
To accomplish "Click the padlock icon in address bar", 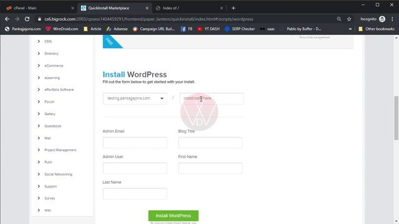I will click(39, 19).
